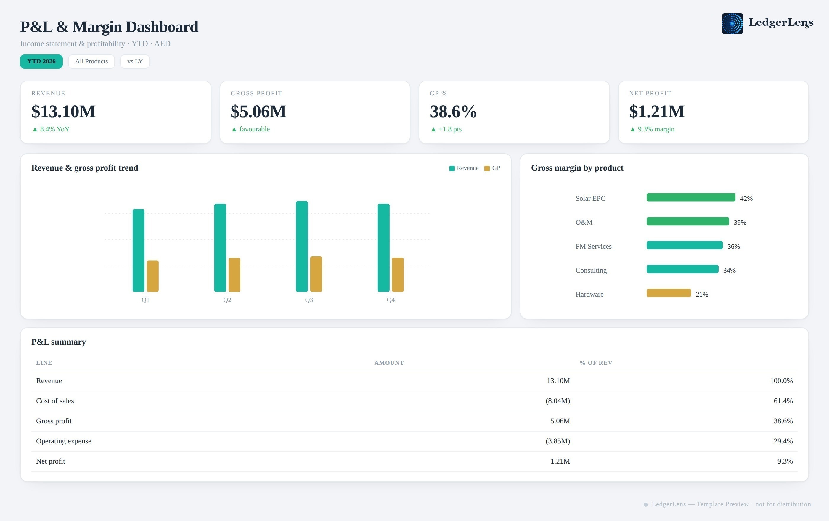
Task: Click the LINE column header
Action: click(x=44, y=363)
